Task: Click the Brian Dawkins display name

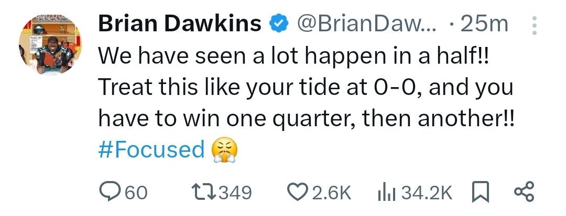Action: click(x=180, y=24)
